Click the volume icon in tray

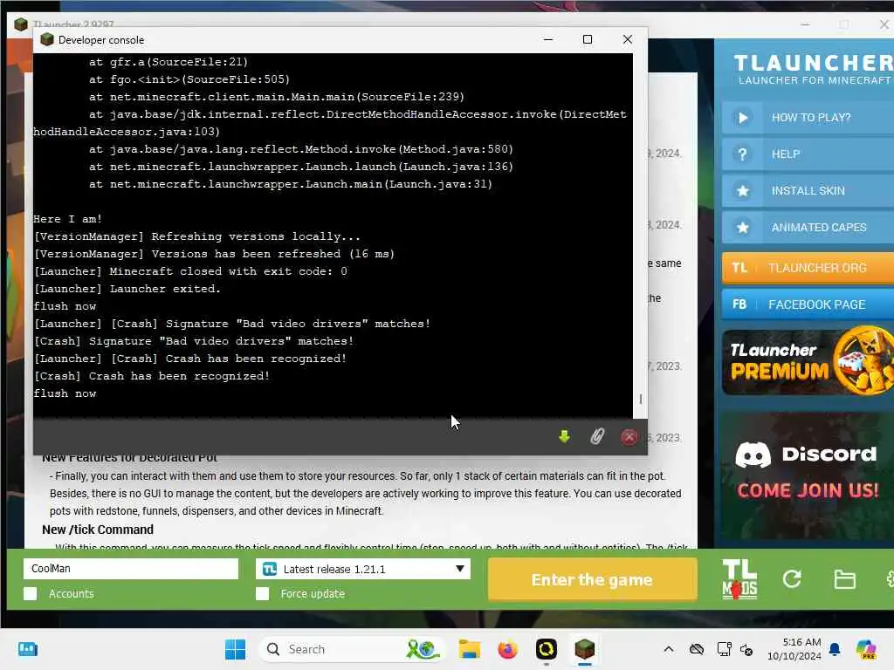(746, 649)
